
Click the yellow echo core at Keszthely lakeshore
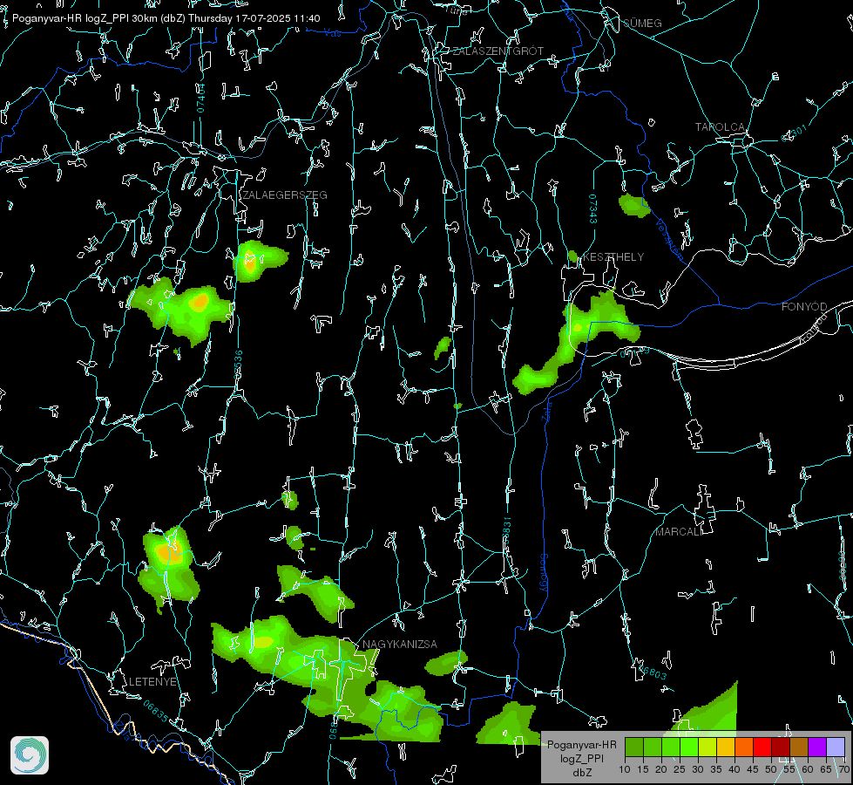coord(577,328)
